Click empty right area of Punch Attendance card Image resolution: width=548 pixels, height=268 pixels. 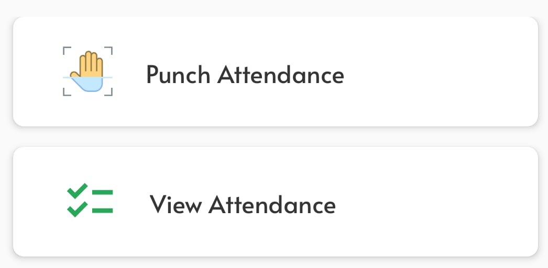click(441, 72)
